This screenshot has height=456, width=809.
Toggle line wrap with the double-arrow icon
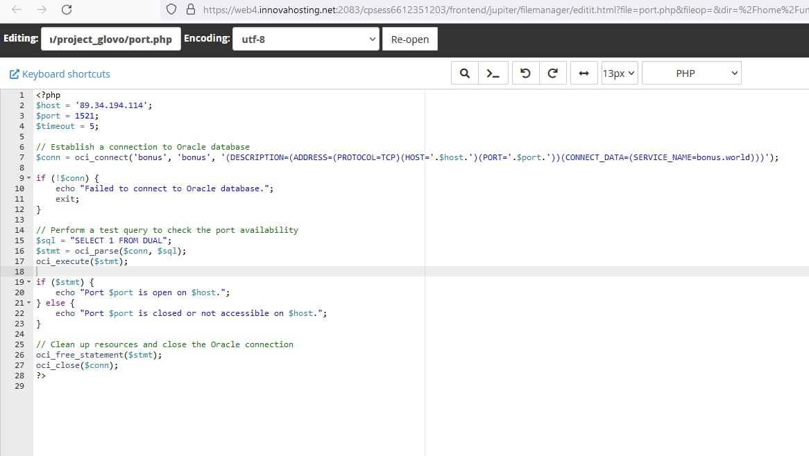pos(584,73)
